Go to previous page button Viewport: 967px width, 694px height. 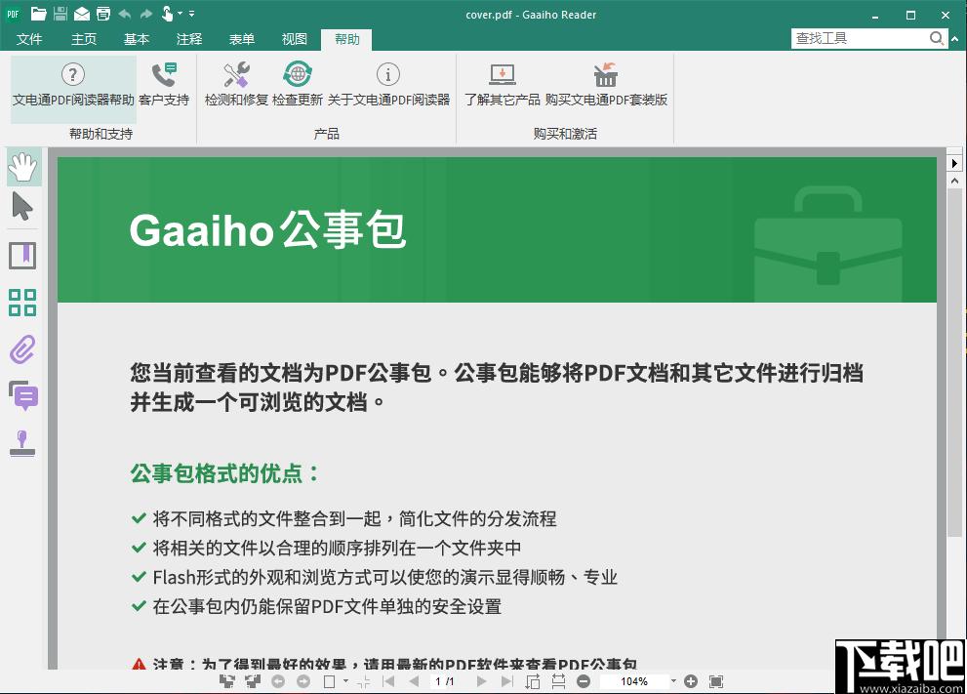(x=414, y=681)
